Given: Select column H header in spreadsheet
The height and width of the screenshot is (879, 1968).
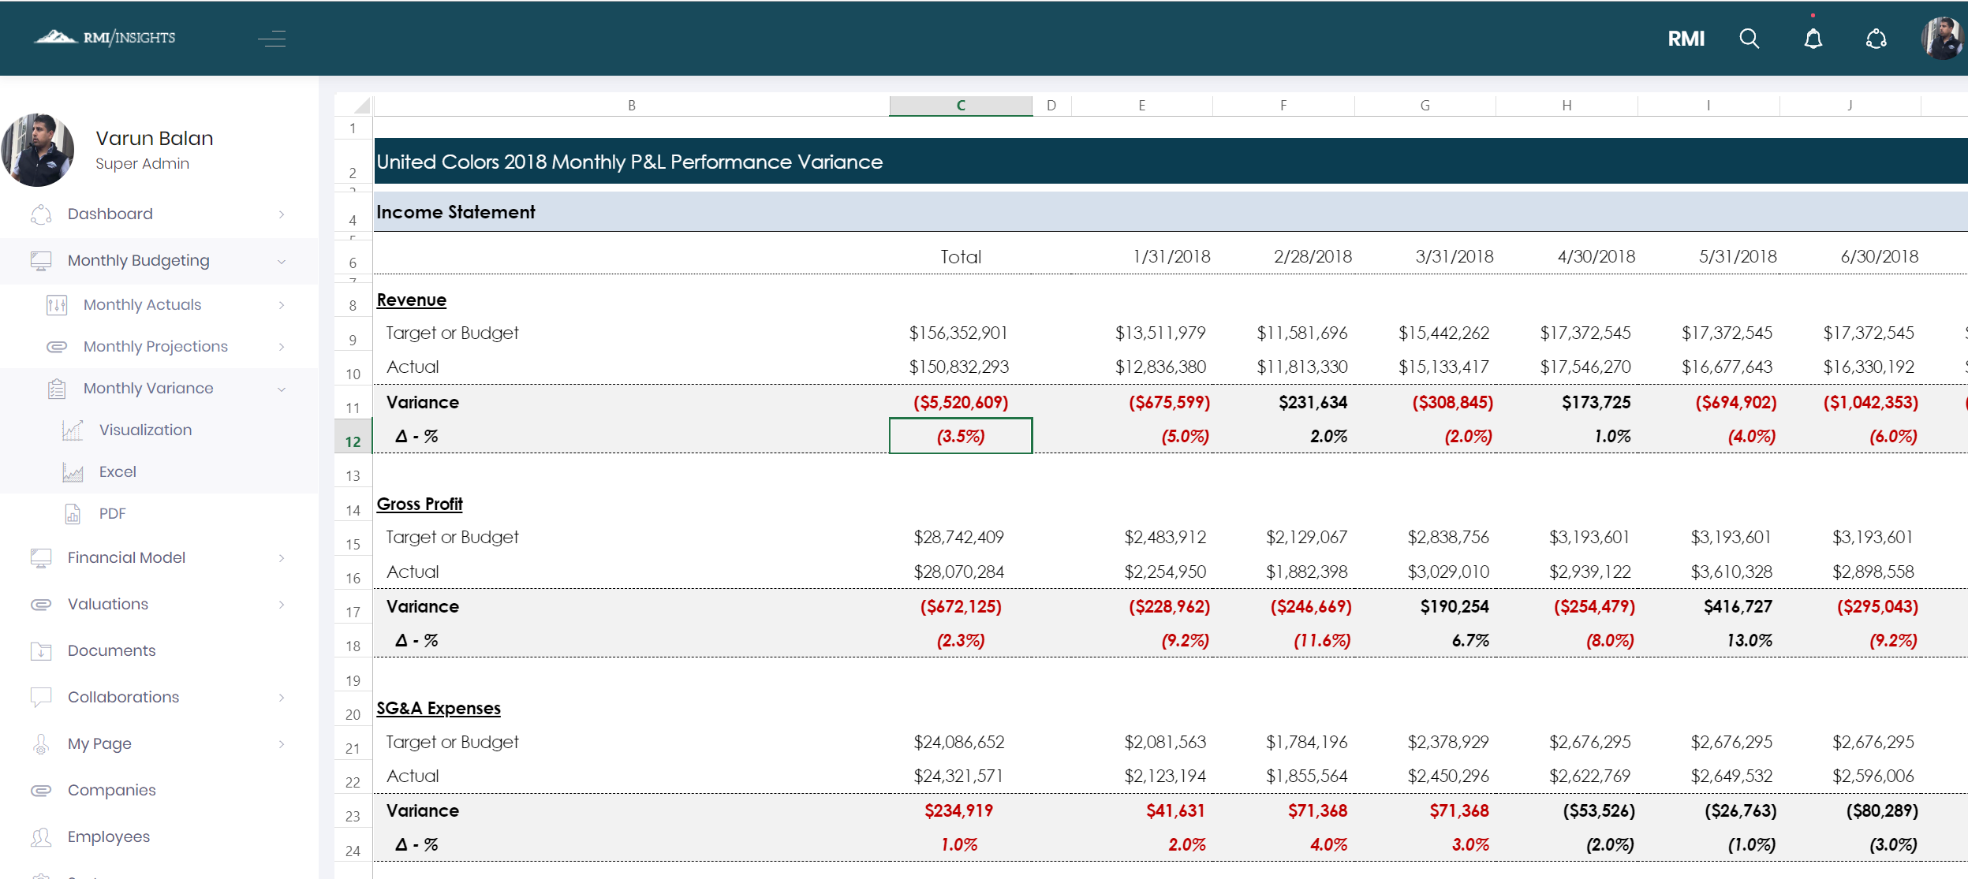Looking at the screenshot, I should click(1567, 106).
